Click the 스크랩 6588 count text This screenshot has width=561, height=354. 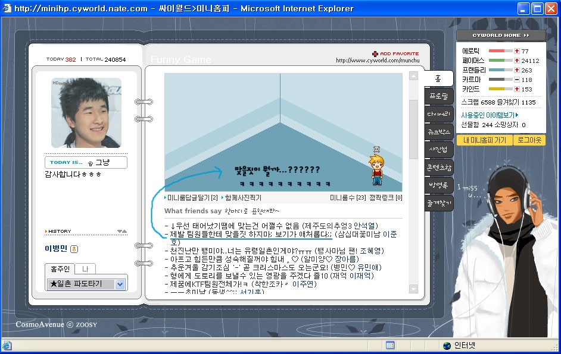click(478, 102)
